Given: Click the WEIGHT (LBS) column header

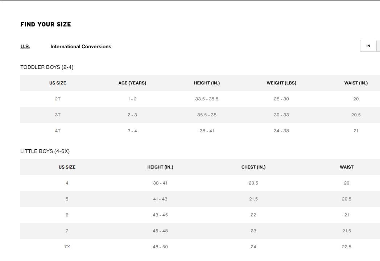Looking at the screenshot, I should (x=281, y=83).
